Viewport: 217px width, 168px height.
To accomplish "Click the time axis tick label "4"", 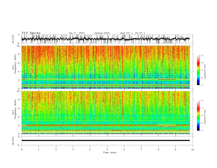I will click(90, 150).
